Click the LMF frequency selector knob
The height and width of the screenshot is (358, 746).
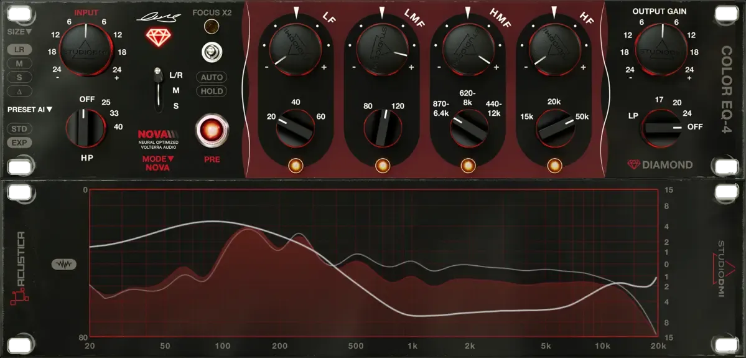click(x=383, y=128)
